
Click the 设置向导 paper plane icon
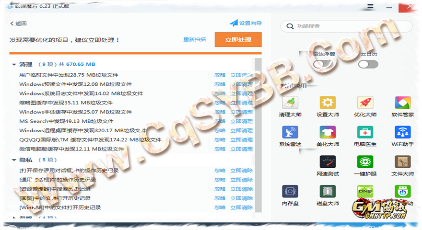(234, 23)
